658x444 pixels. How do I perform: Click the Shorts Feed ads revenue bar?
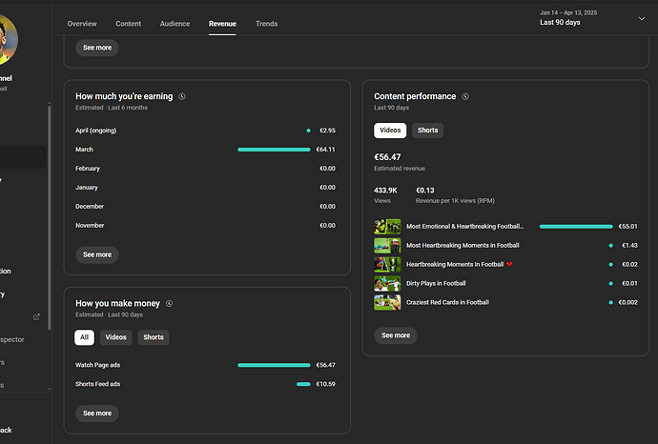pyautogui.click(x=303, y=384)
